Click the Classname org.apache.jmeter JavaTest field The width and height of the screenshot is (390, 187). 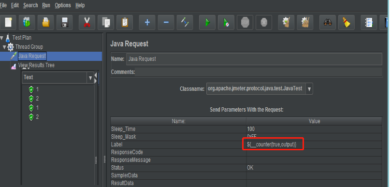click(x=256, y=89)
